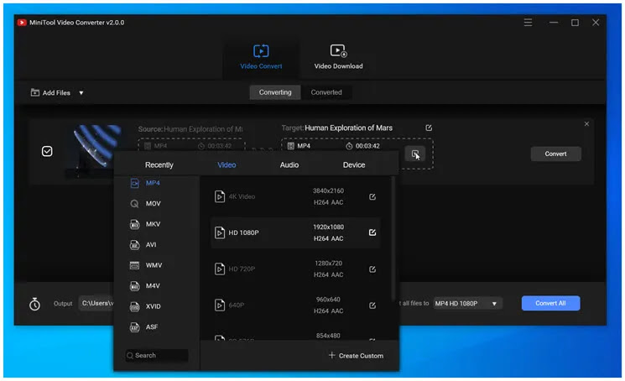
Task: Open the MP4 HD 1080P dropdown
Action: click(x=467, y=304)
